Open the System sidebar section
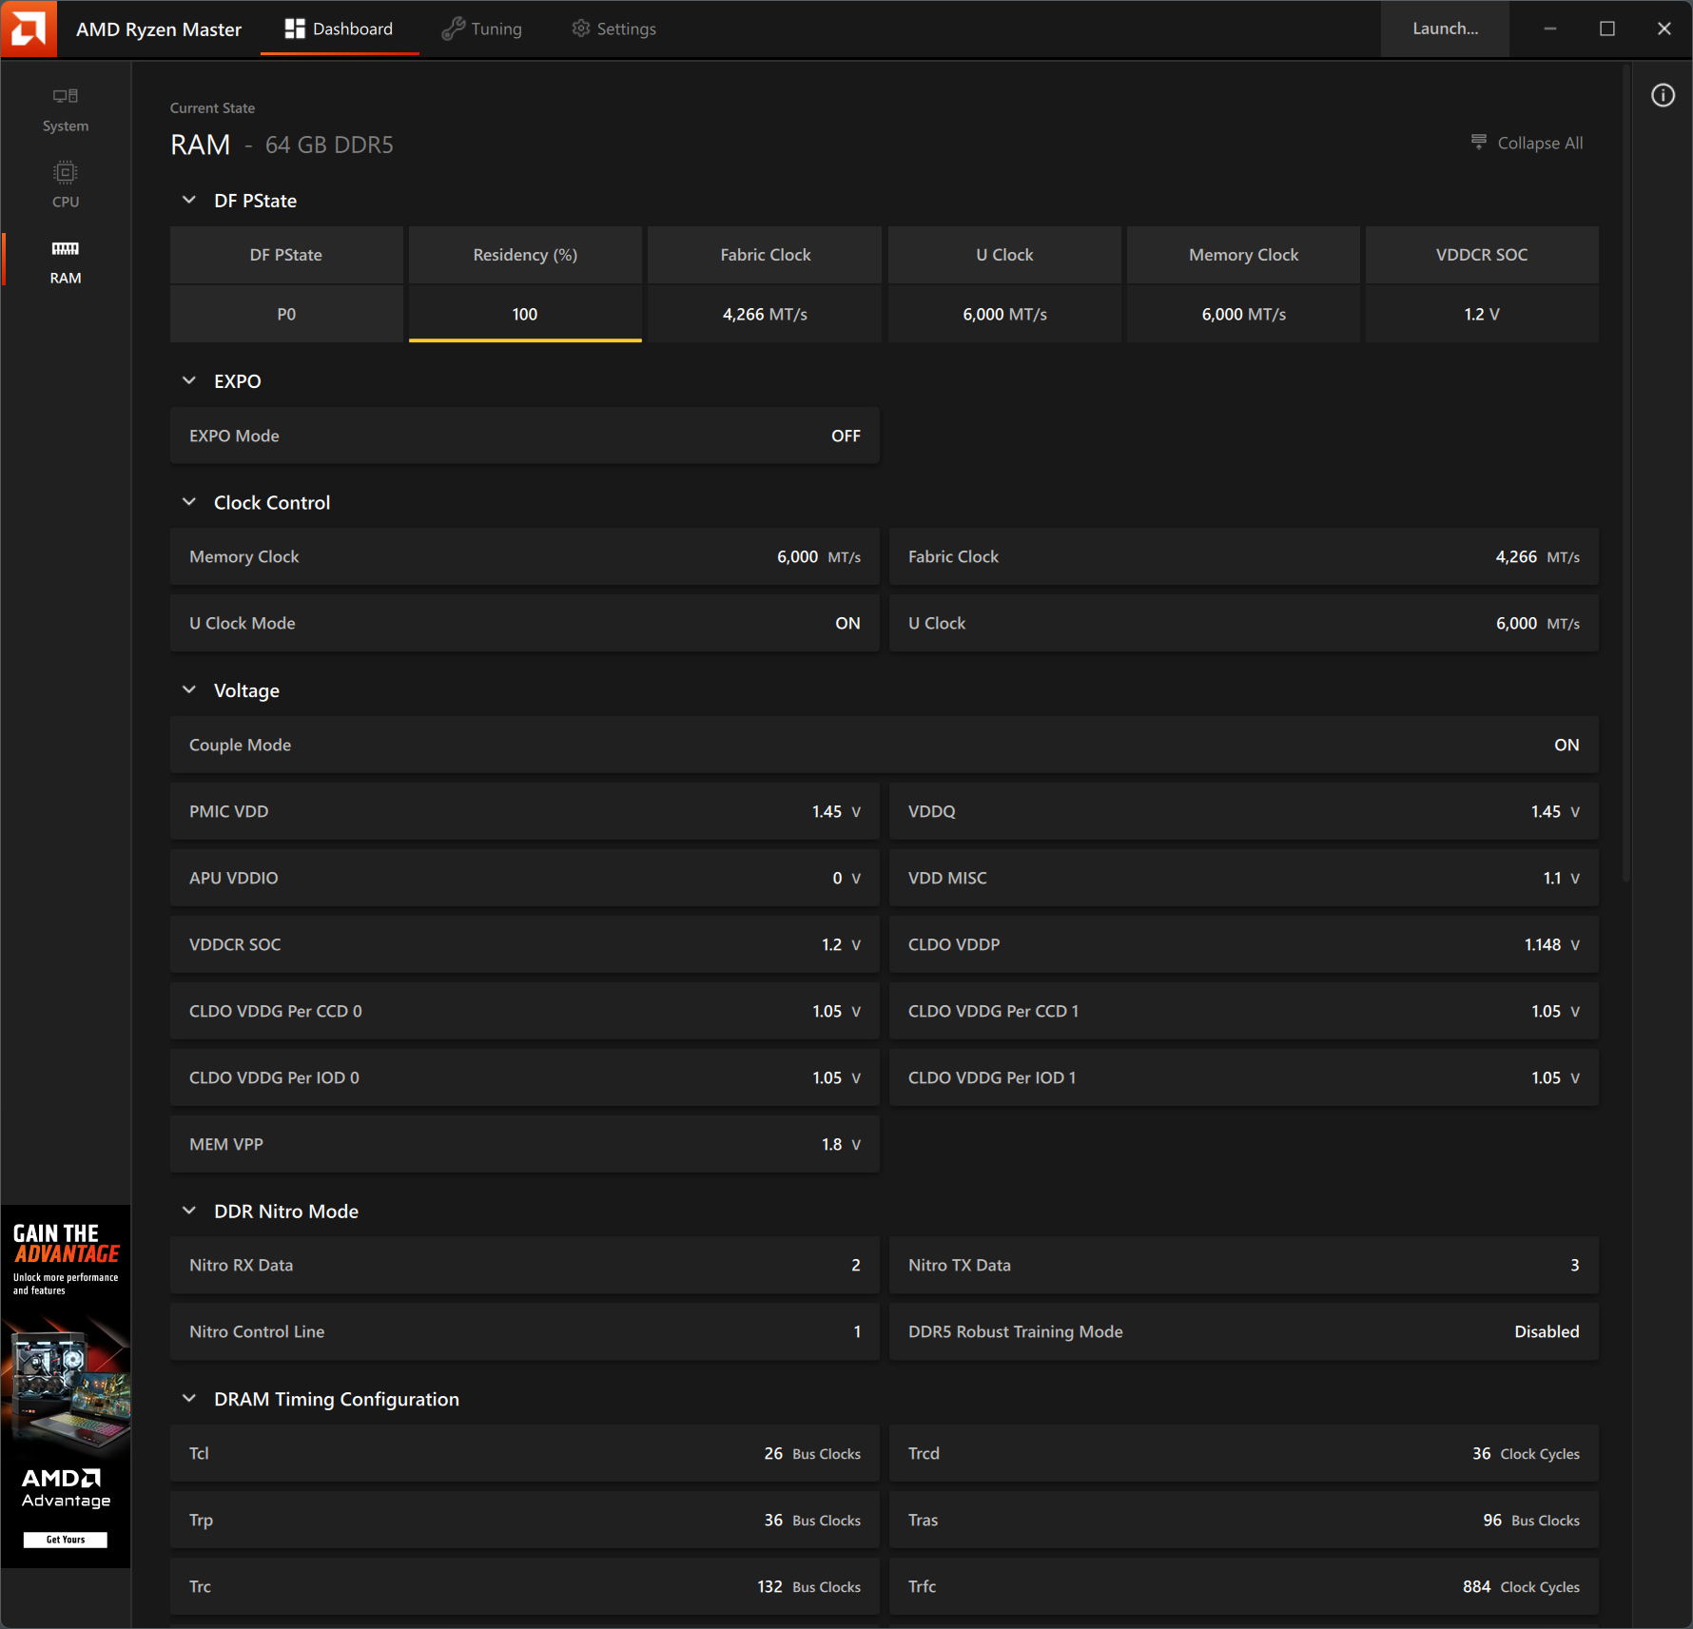This screenshot has width=1693, height=1629. (66, 110)
